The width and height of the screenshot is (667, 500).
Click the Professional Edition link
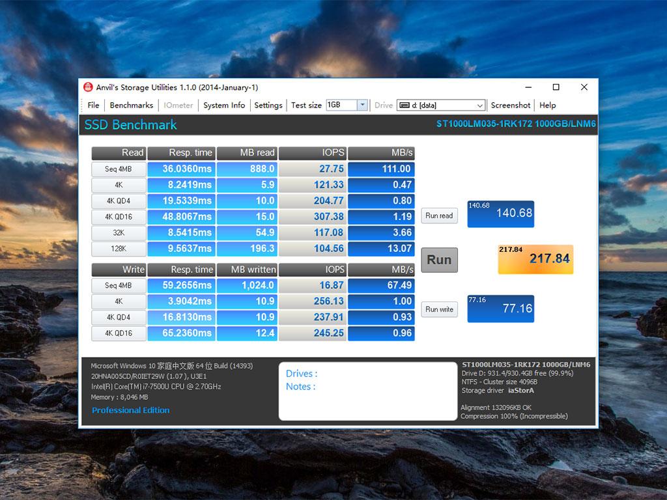coord(130,410)
